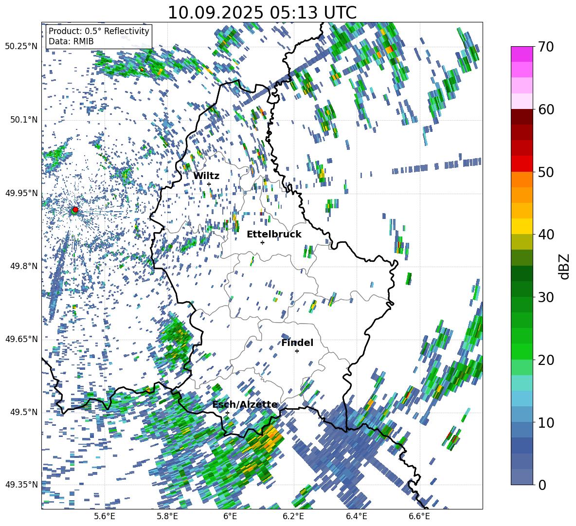Image resolution: width=576 pixels, height=526 pixels.
Task: Click the 6°E longitude label
Action: pyautogui.click(x=230, y=516)
